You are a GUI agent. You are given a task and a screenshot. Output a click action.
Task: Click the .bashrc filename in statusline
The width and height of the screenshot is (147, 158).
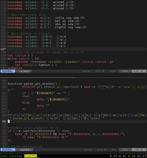click(25, 150)
